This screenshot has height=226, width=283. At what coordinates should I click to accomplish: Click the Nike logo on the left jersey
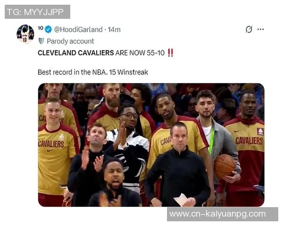coord(50,150)
